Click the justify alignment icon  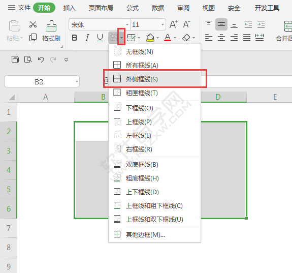(x=247, y=38)
